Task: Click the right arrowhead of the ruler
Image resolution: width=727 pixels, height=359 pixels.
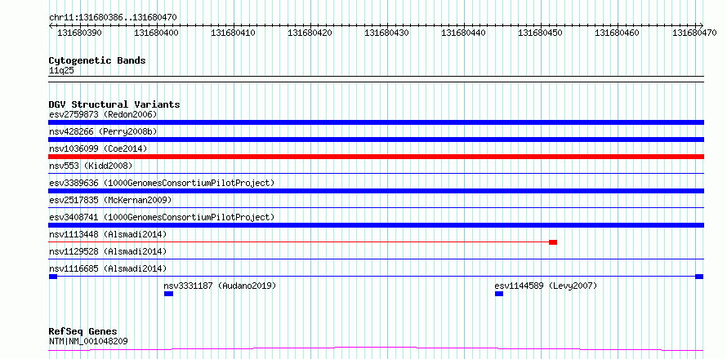Action: (x=702, y=25)
